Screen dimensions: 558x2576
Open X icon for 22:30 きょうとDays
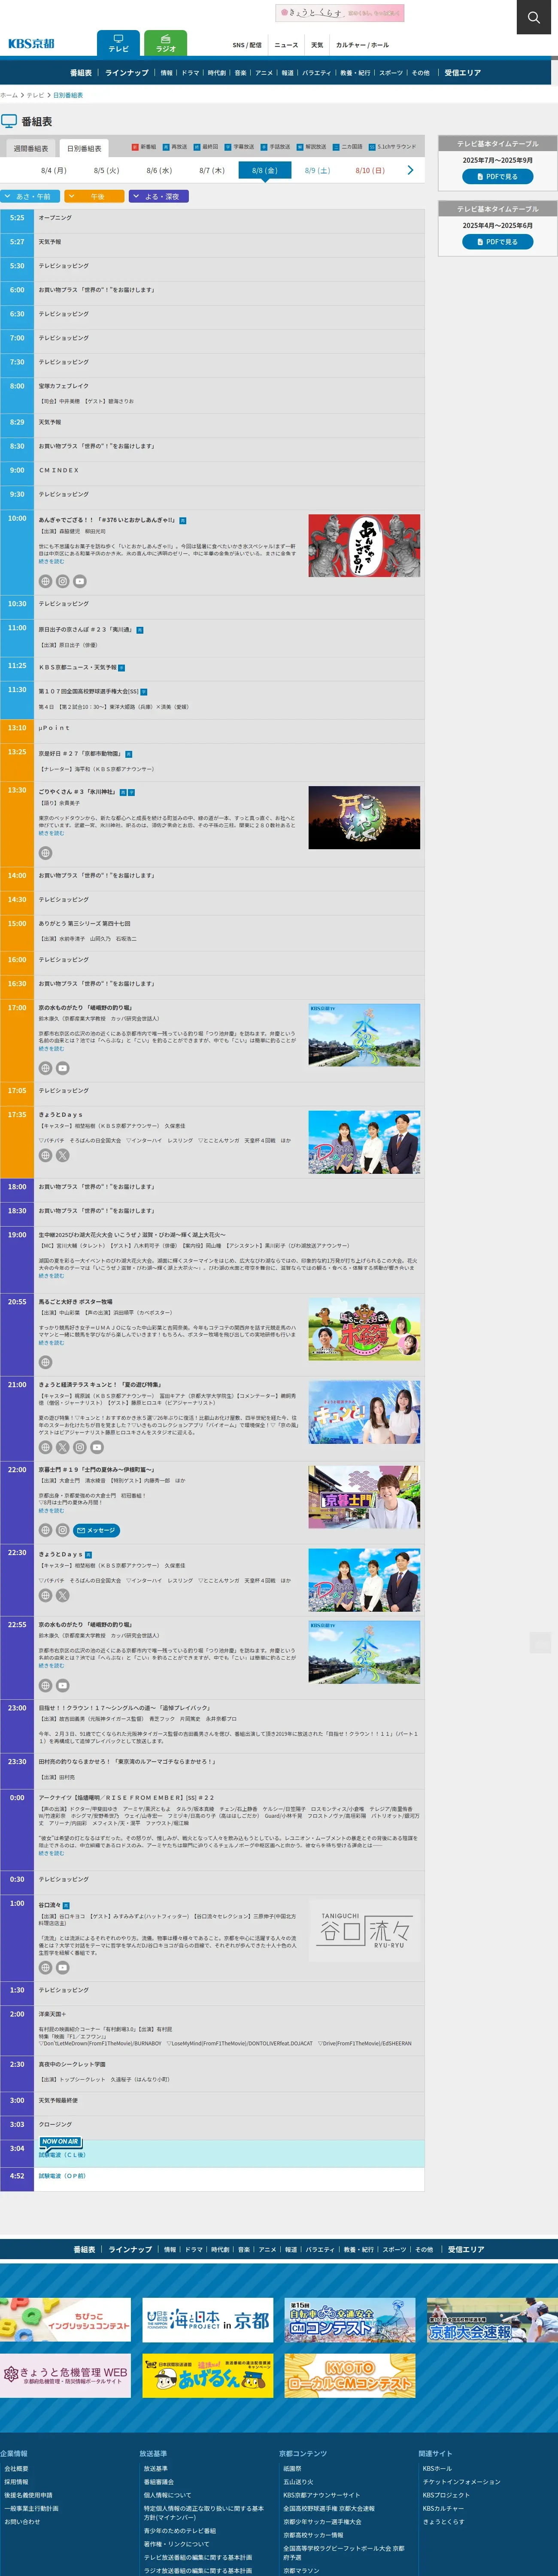tap(62, 1595)
